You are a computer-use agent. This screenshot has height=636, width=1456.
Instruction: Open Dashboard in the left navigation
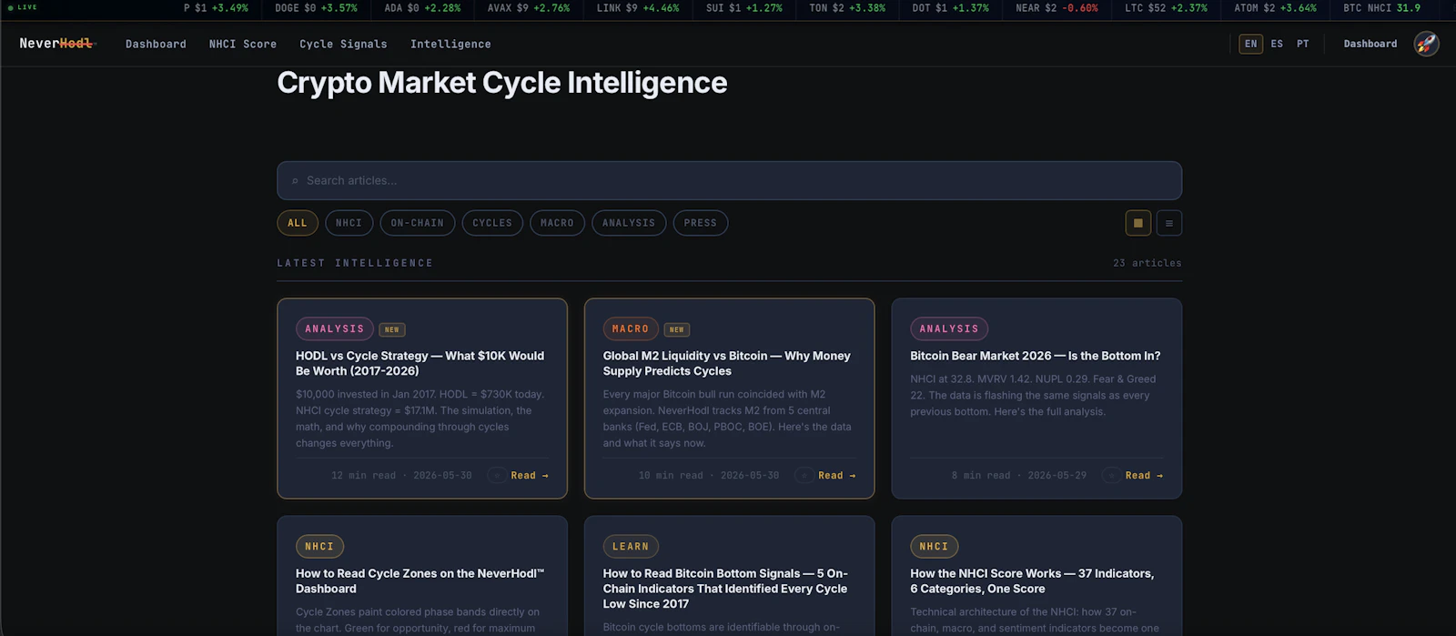[156, 44]
